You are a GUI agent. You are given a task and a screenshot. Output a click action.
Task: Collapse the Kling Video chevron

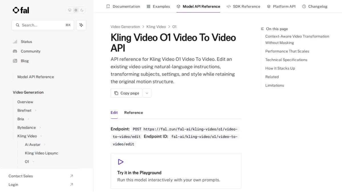41,136
